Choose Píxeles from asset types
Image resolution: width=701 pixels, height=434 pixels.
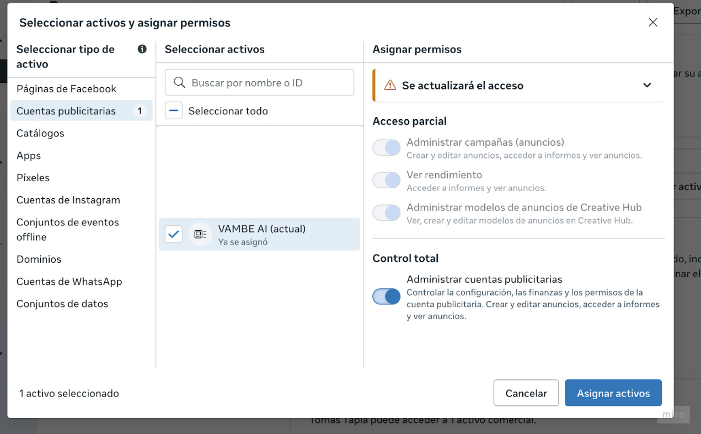(x=33, y=178)
